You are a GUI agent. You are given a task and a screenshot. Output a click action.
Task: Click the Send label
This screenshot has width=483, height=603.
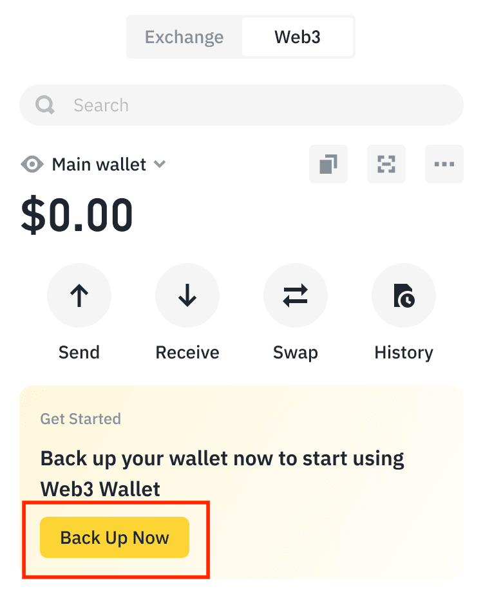(79, 352)
